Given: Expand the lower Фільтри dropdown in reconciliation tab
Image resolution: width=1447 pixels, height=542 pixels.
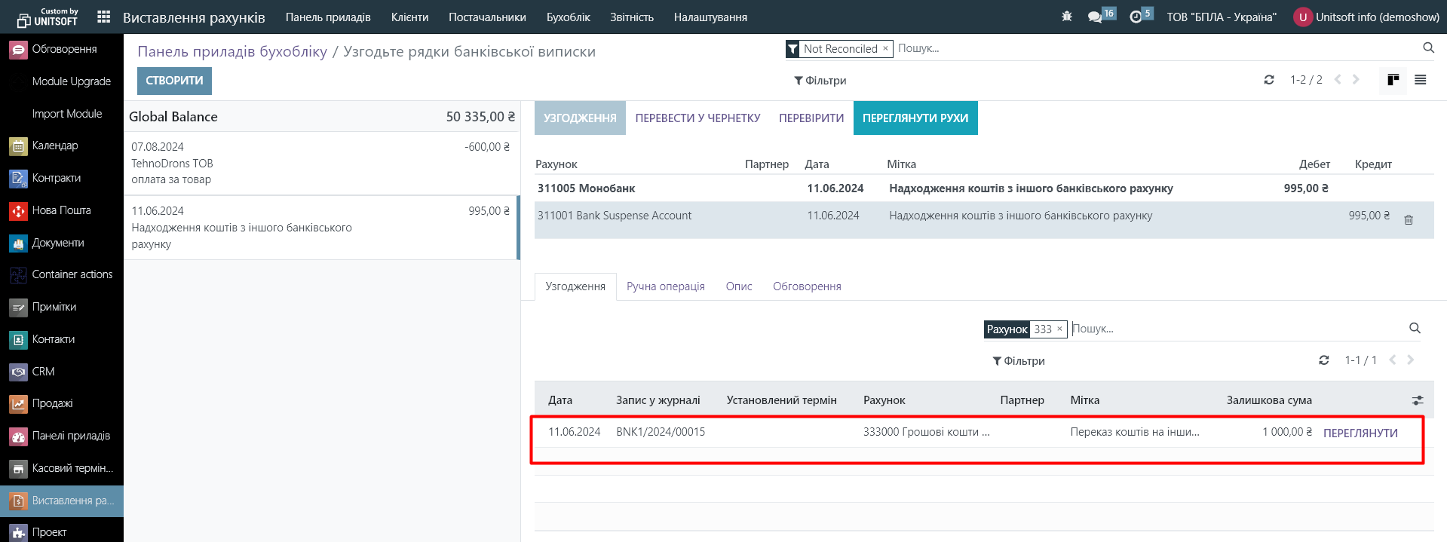Looking at the screenshot, I should pyautogui.click(x=1018, y=361).
